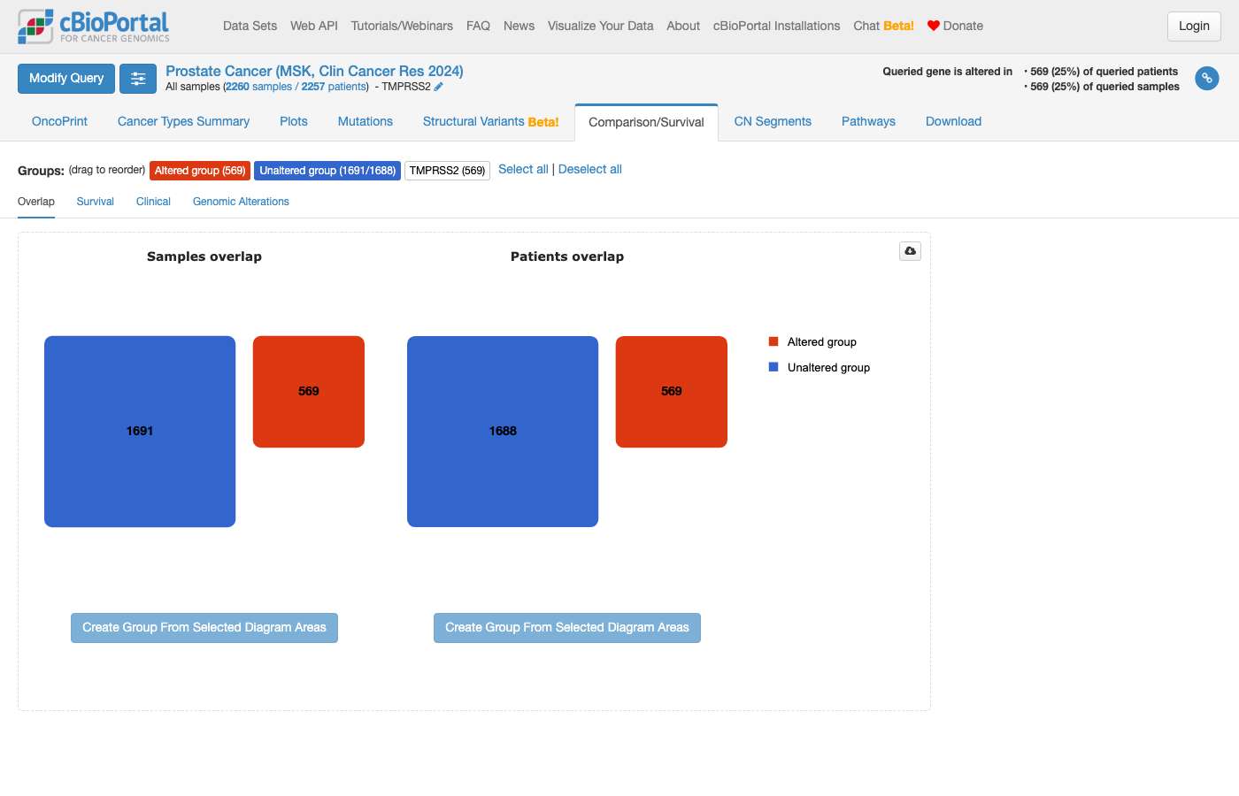1239x796 pixels.
Task: Go to the Mutations tab
Action: (366, 122)
